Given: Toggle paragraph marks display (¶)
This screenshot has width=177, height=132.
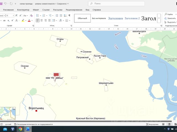Looking at the screenshot, I should point(69,15).
